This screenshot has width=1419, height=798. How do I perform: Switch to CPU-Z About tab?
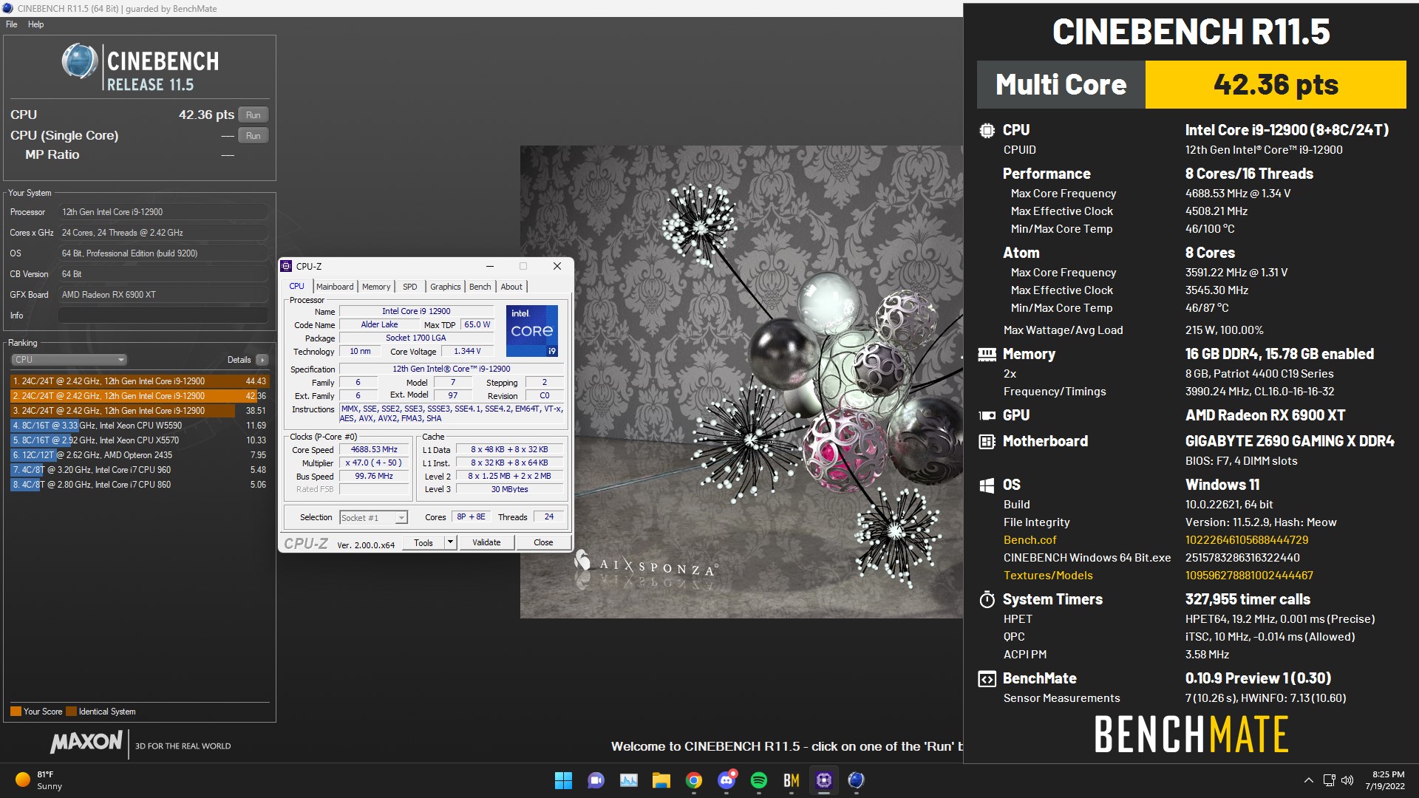pyautogui.click(x=511, y=287)
